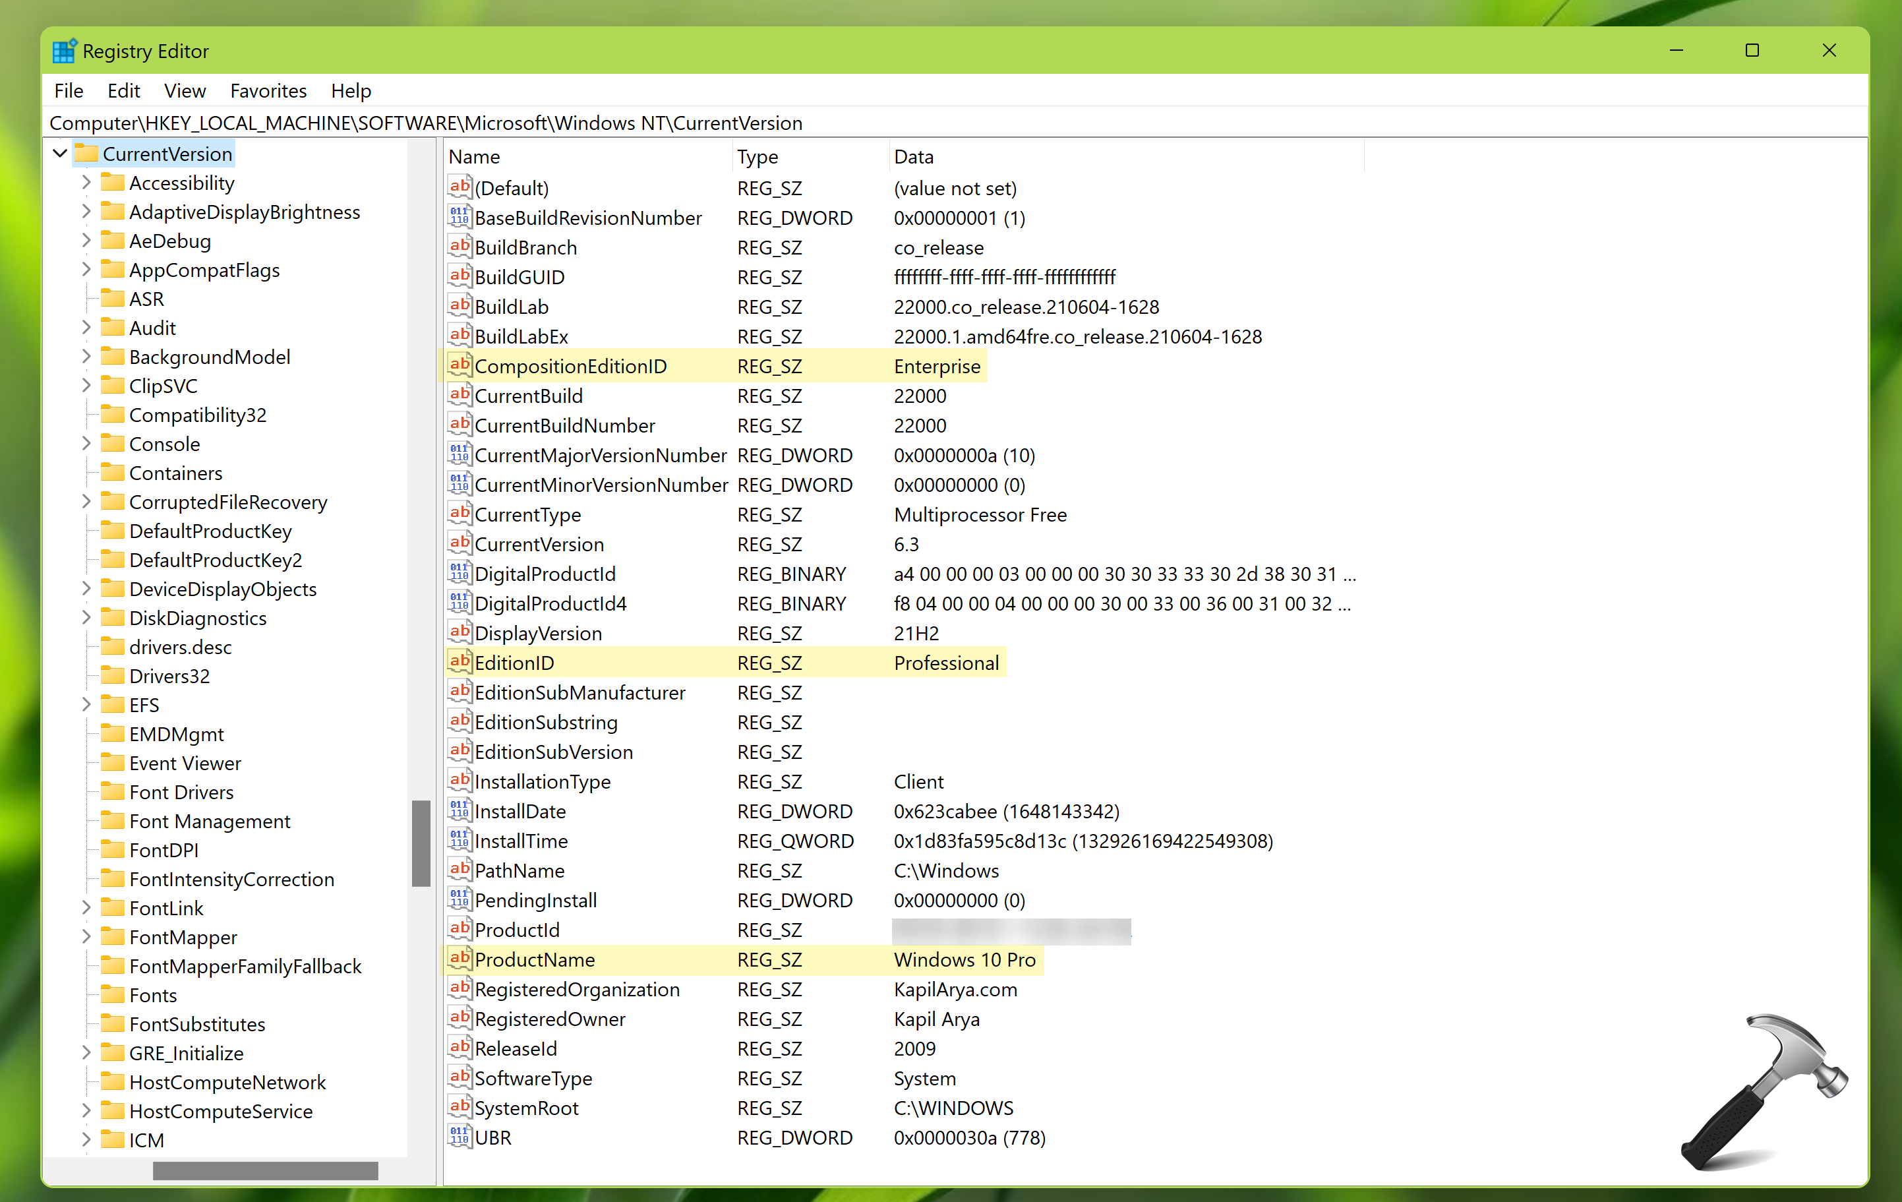Open the Favorites menu
Screen dimensions: 1902x1202
click(x=268, y=91)
